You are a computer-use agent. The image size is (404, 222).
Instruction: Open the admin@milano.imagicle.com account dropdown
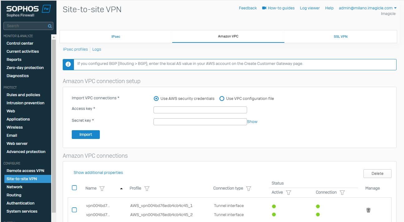pos(367,8)
